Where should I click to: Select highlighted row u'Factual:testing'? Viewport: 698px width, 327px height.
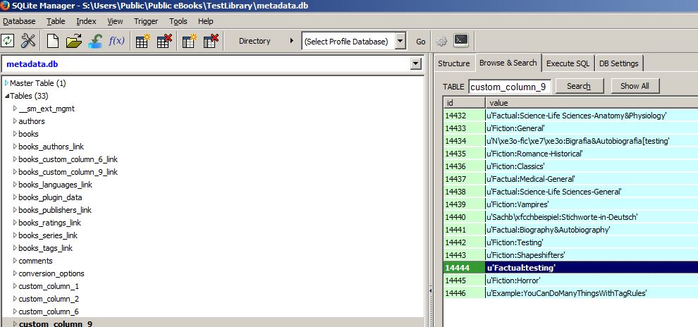coord(570,268)
